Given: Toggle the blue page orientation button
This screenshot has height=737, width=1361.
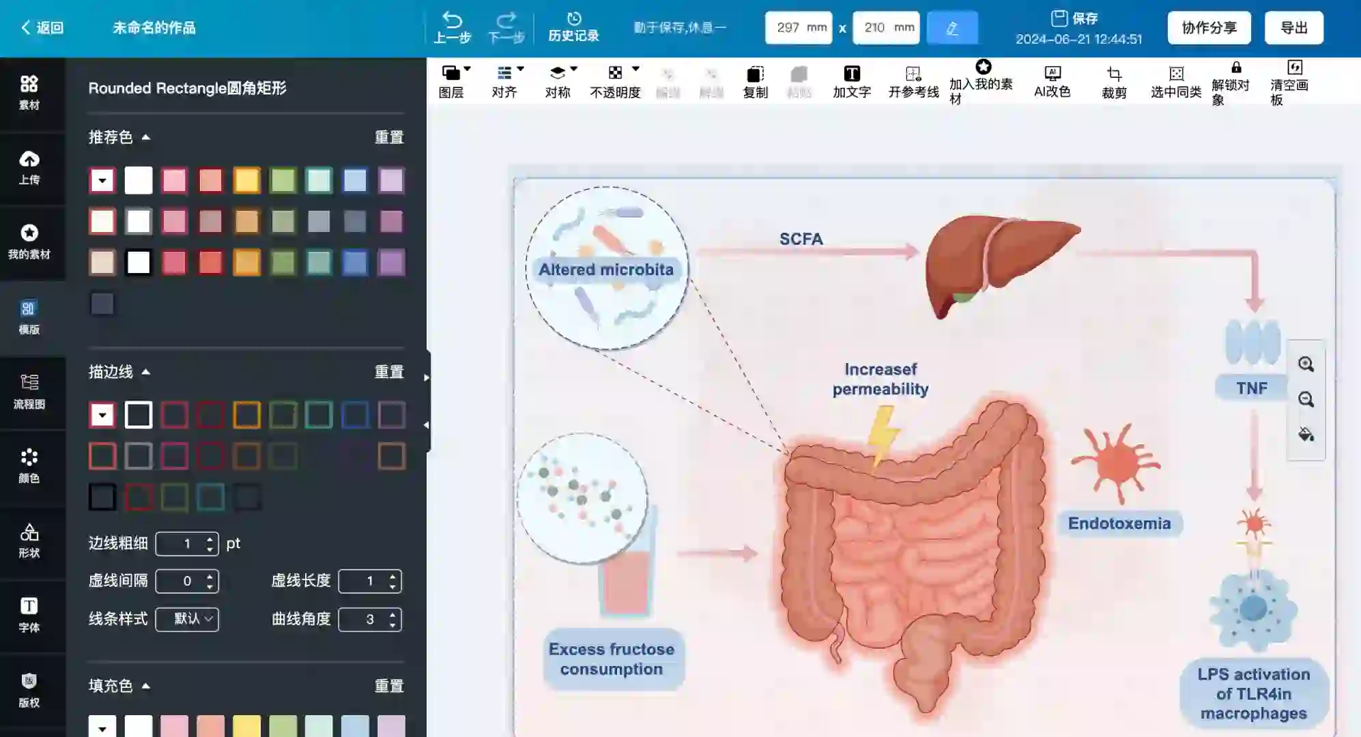Looking at the screenshot, I should 951,28.
